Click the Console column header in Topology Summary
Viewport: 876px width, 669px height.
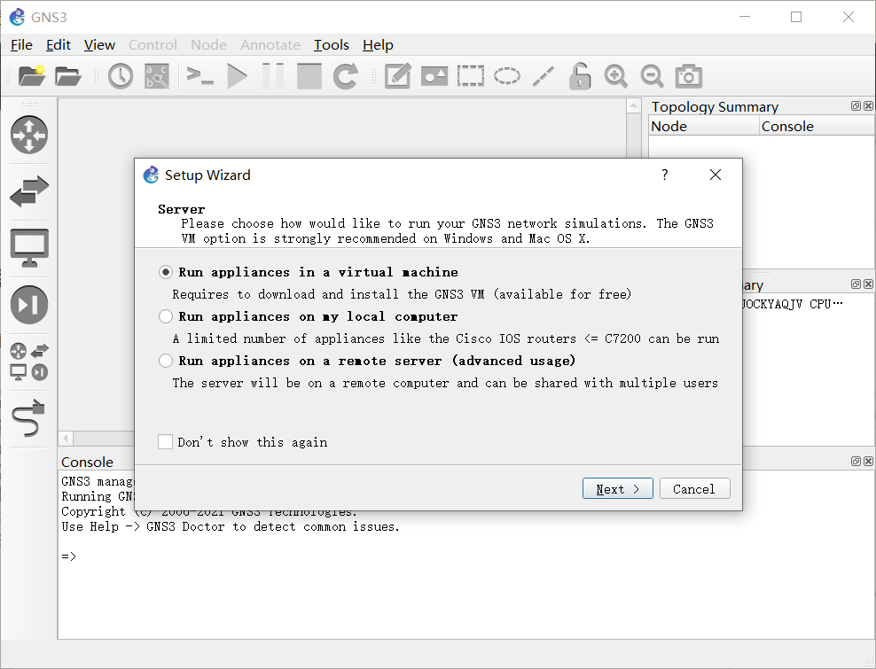pos(817,126)
